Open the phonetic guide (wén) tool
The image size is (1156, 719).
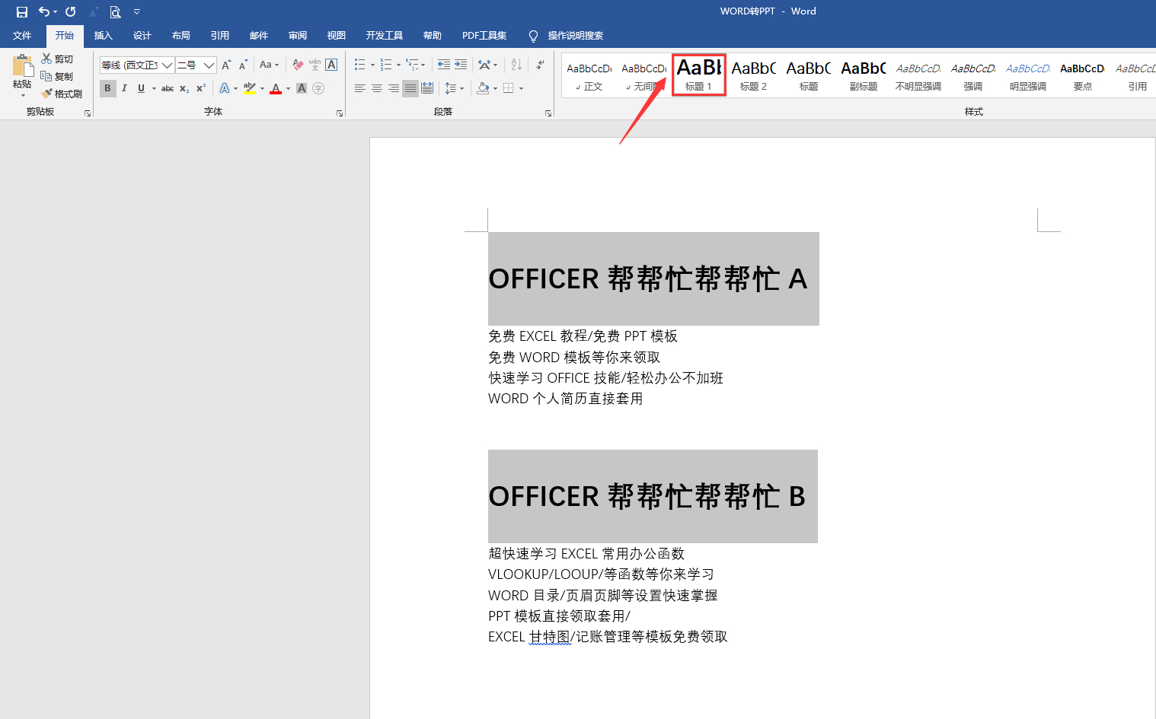315,65
